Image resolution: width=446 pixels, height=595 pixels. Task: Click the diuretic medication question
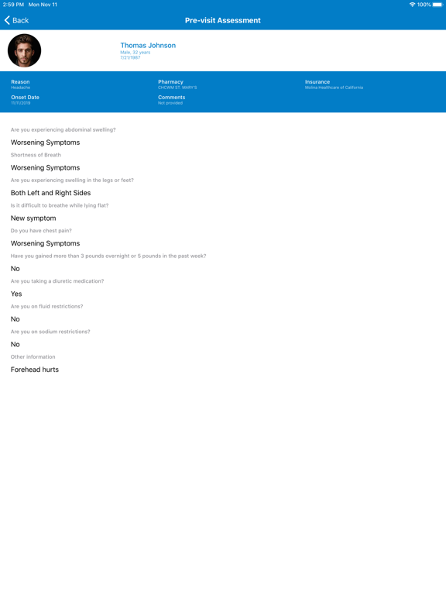[57, 281]
